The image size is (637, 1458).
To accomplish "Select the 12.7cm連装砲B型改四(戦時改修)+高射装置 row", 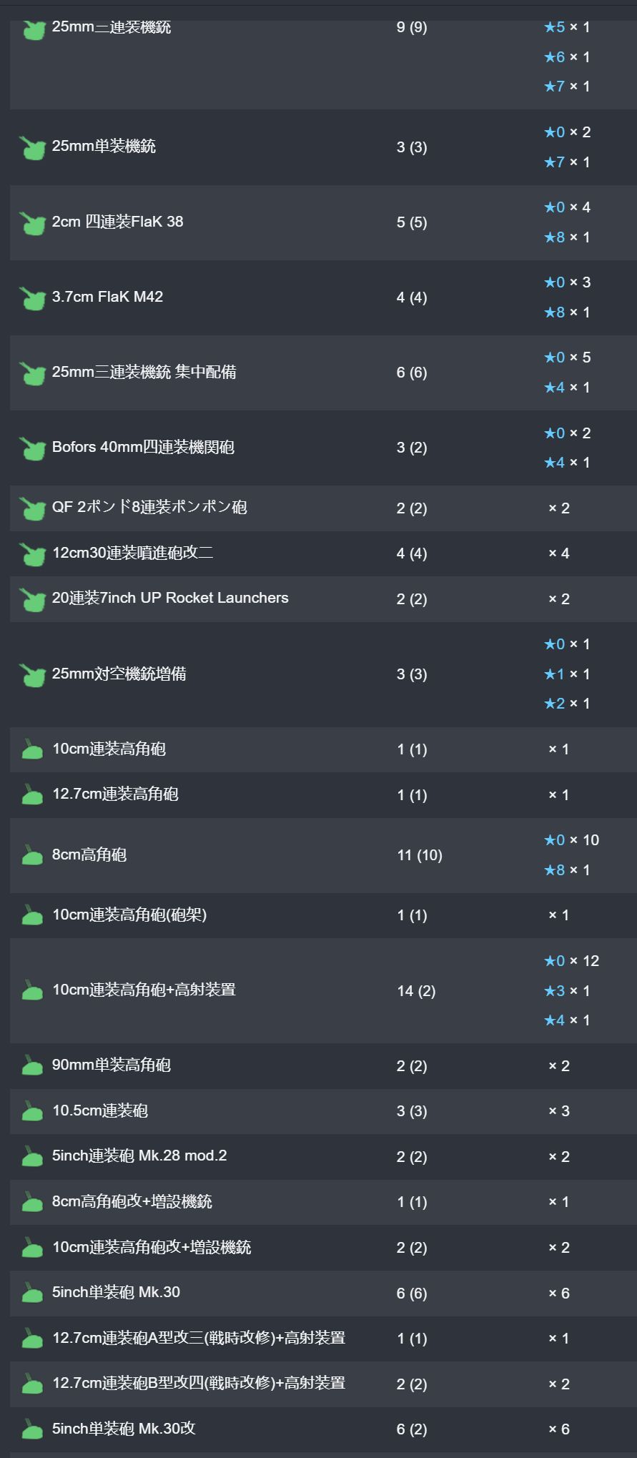I will point(323,1384).
